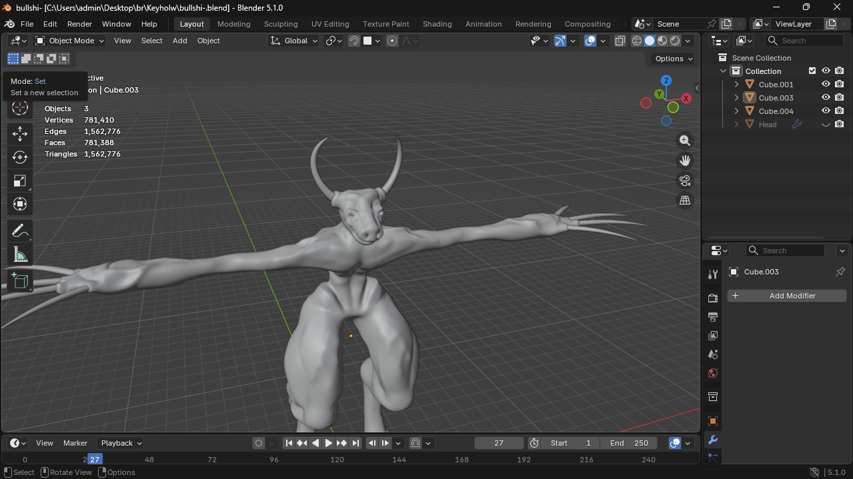This screenshot has width=853, height=479.
Task: Uncheck the Collection exclude checkbox
Action: [812, 71]
